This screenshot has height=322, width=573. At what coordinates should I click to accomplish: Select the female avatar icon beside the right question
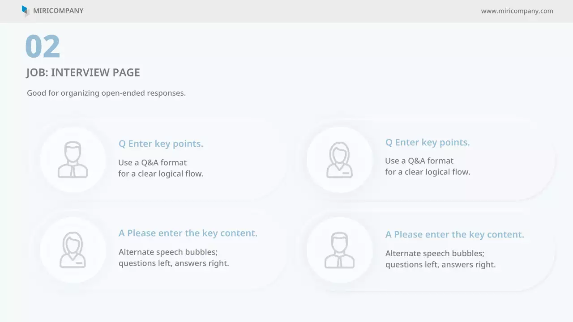pos(339,160)
